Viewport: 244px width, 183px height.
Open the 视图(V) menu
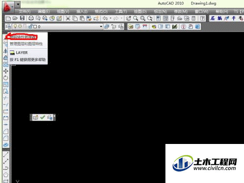point(63,12)
